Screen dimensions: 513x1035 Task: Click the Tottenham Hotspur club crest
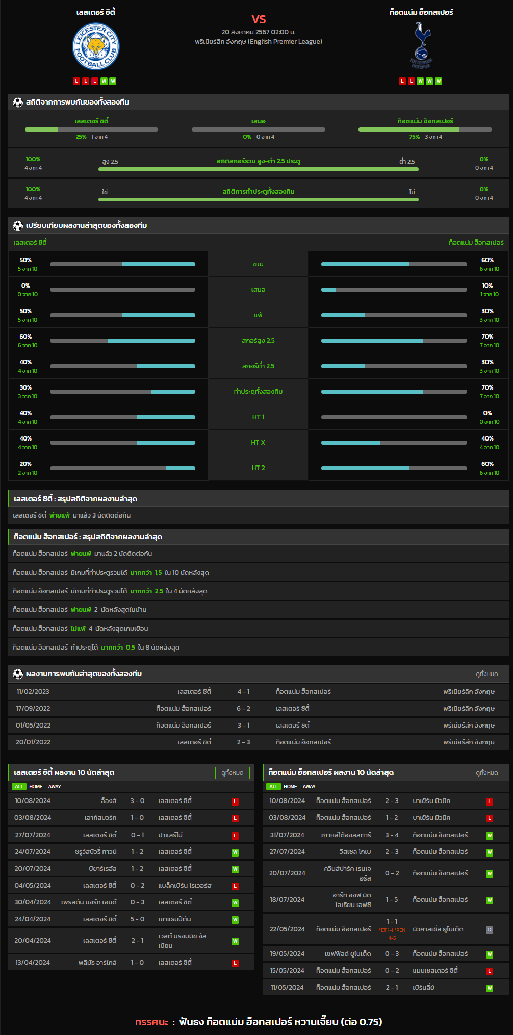[421, 46]
